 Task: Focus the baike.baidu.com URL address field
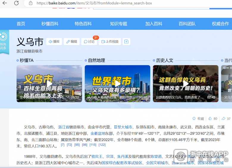94,3
